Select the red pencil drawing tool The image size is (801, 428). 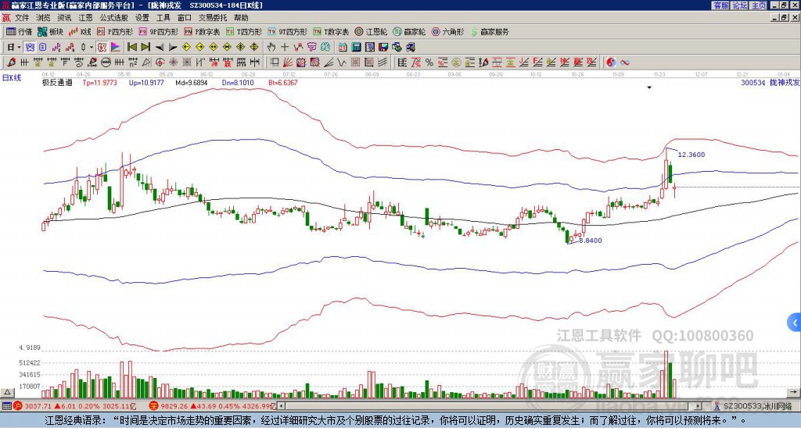click(x=11, y=62)
